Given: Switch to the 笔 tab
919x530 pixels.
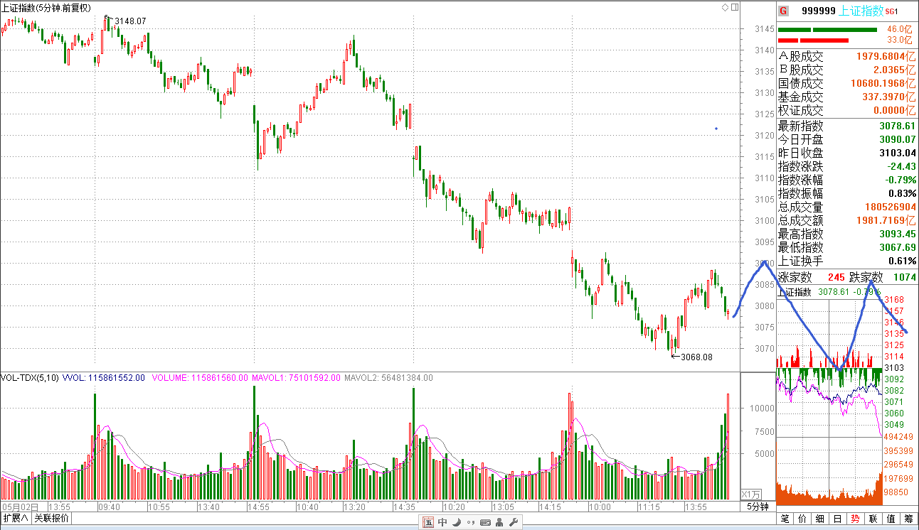Looking at the screenshot, I should coord(785,519).
